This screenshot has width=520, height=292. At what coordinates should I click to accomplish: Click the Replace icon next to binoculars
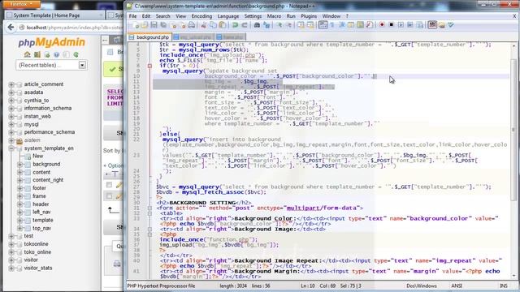[x=266, y=25]
